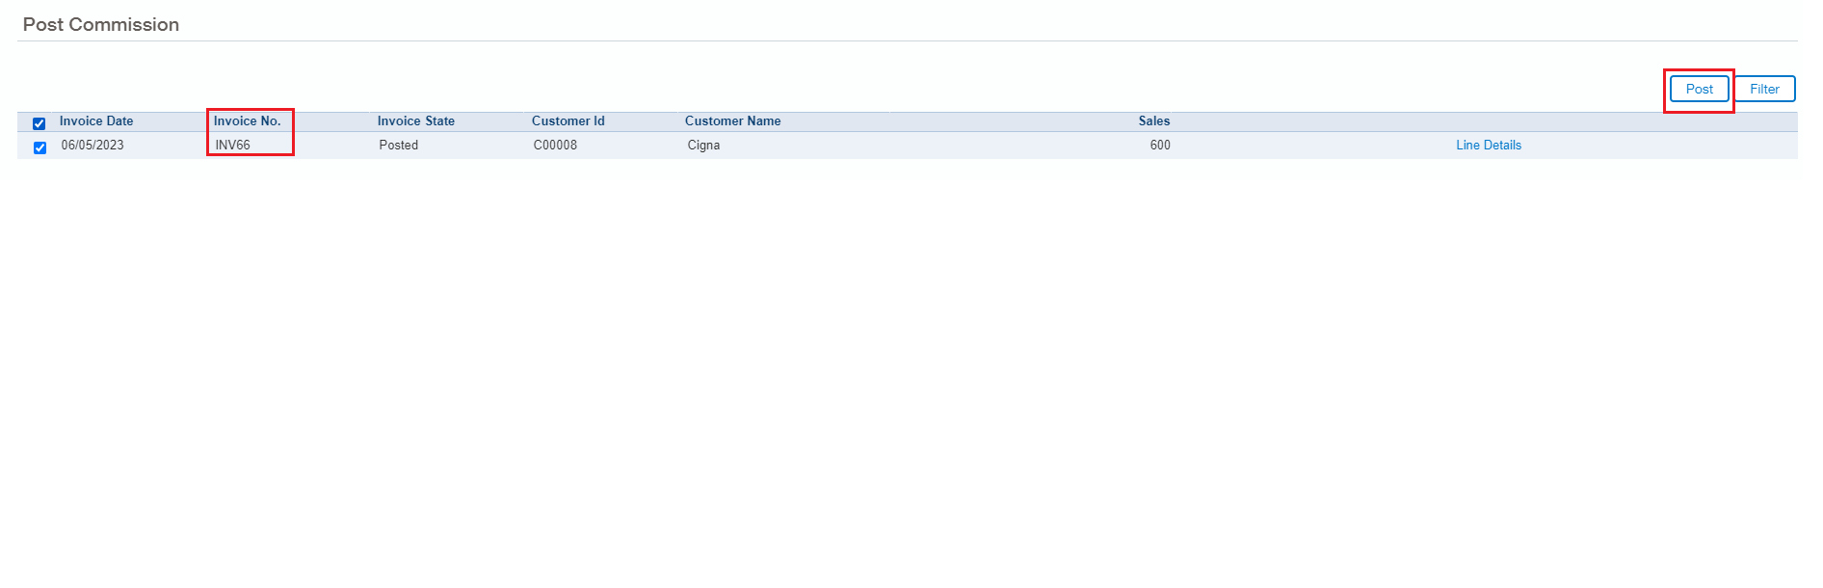
Task: Uncheck the checkbox for invoice INV66
Action: [40, 147]
